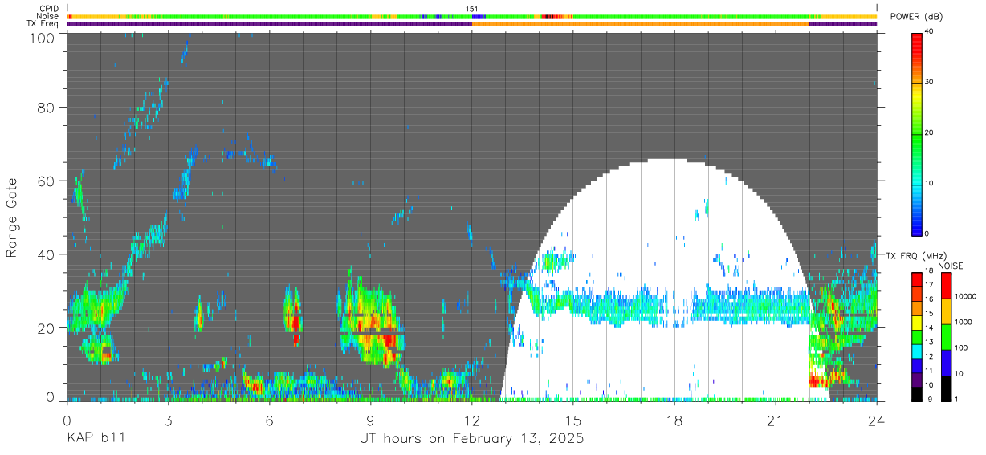The image size is (986, 455).
Task: Click the 40 tick on Range Gate axis
Action: [x=47, y=254]
